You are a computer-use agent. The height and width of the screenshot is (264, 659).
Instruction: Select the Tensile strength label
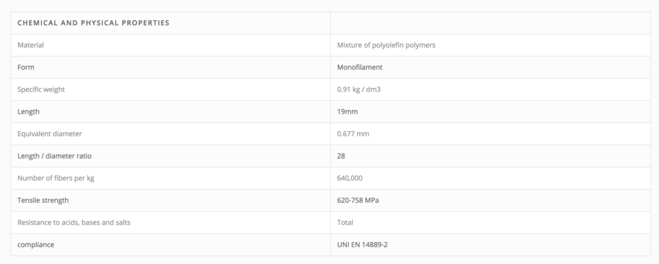[42, 200]
